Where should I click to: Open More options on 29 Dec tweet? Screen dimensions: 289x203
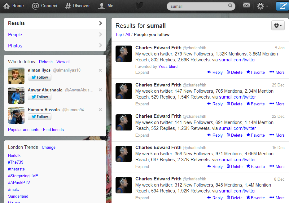coord(277,104)
